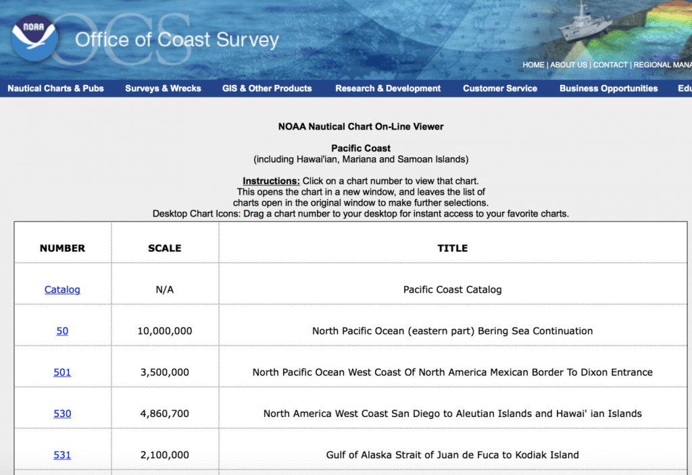Open the Pacific Coast Catalog link
Viewport: 692px width, 475px height.
click(x=62, y=289)
